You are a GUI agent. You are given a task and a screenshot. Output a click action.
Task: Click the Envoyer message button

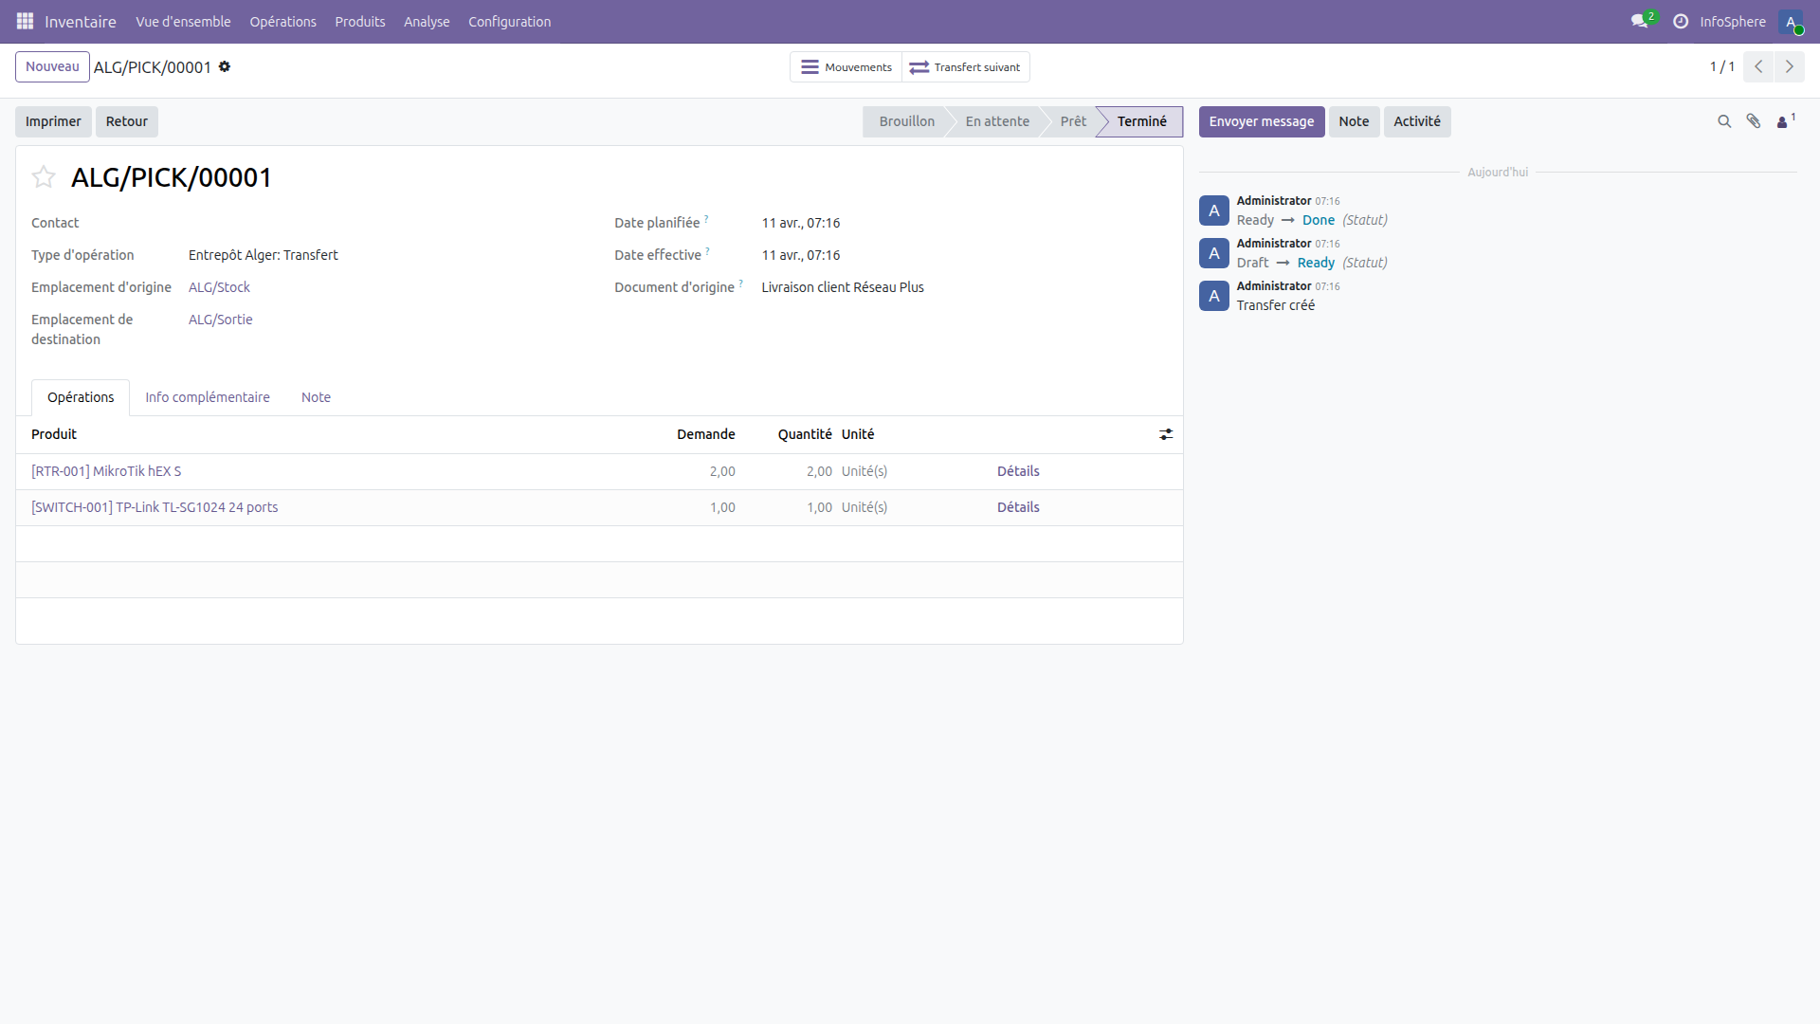[x=1262, y=121]
